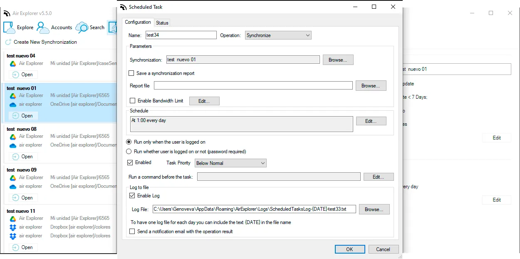Click Create New Synchronization link
Screen dimensions: 520x259
coord(45,42)
